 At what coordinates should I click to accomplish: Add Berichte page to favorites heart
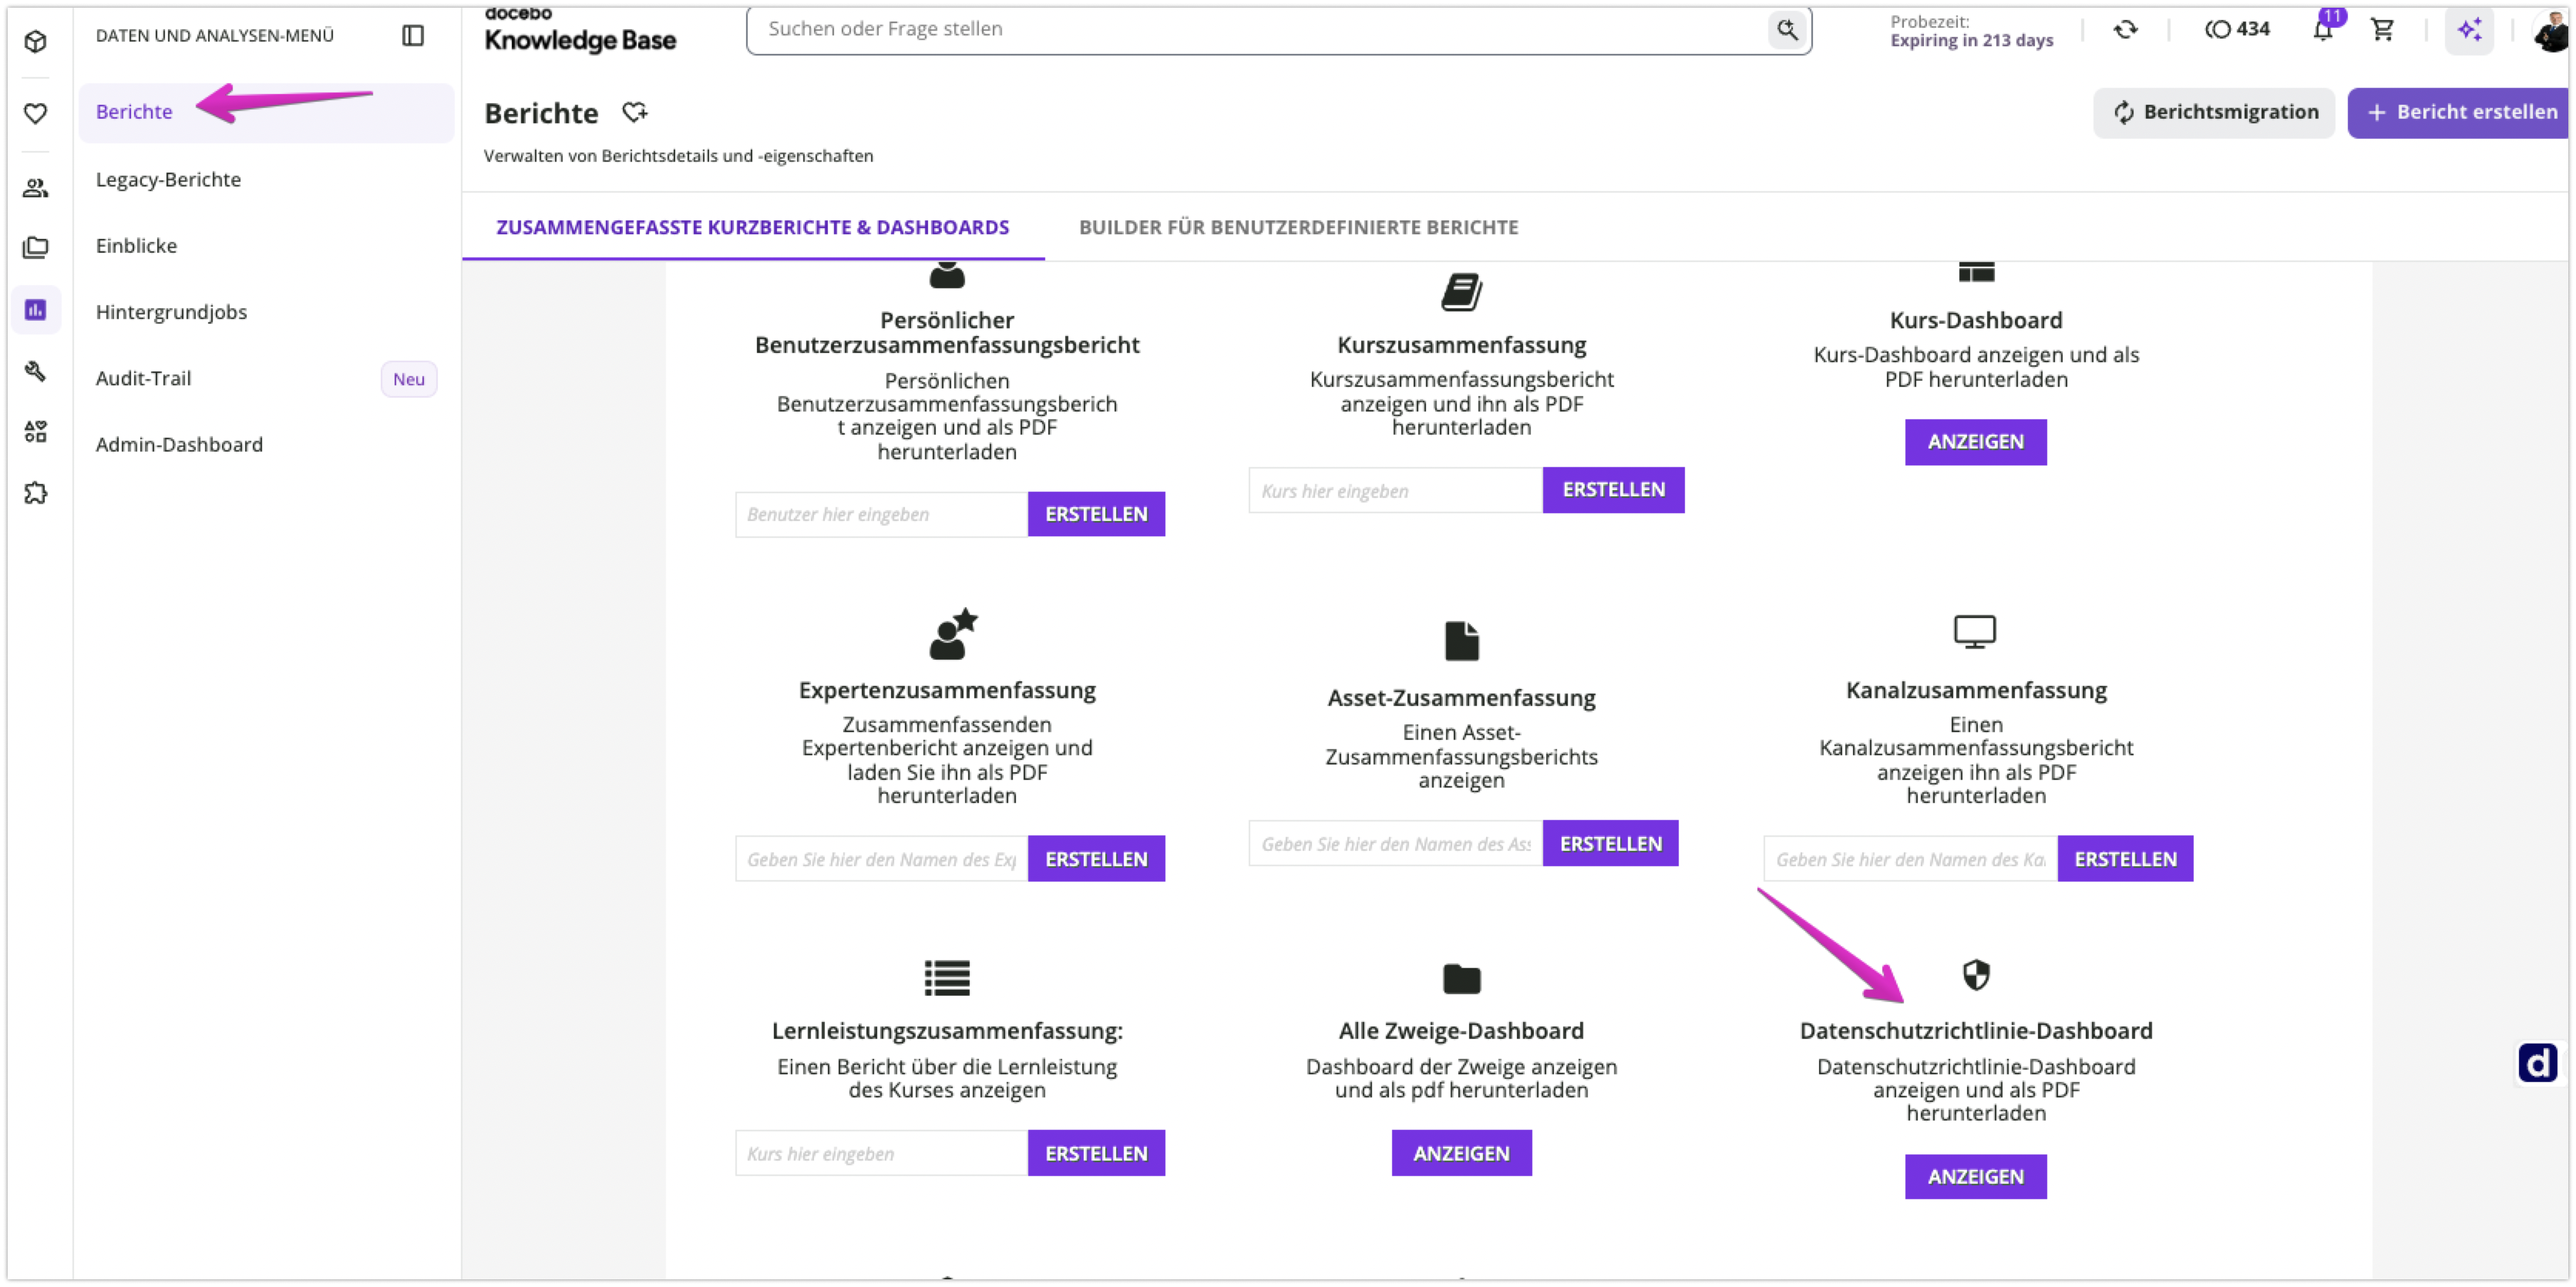(635, 112)
